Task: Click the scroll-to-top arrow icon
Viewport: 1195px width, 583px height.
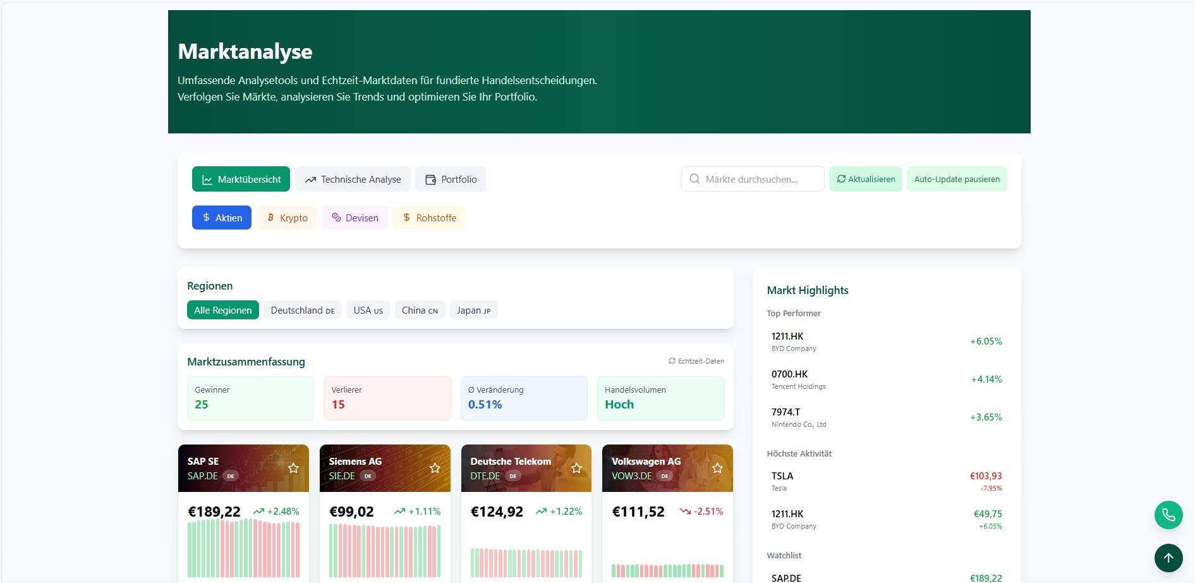Action: [1168, 558]
